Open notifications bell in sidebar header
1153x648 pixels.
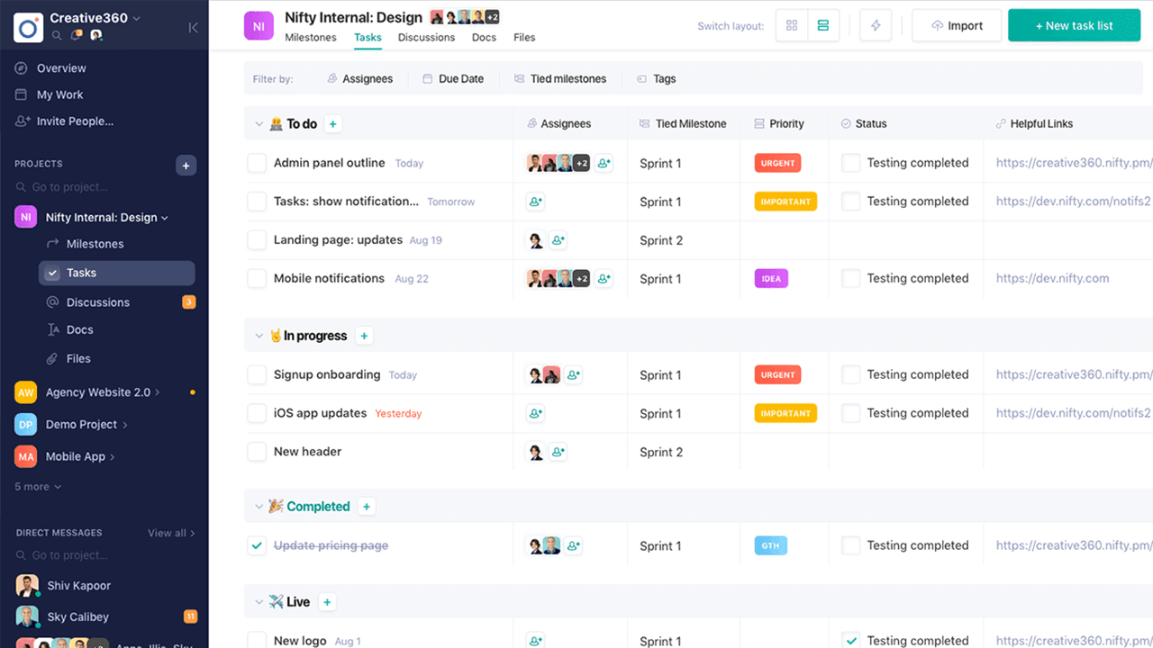click(x=77, y=36)
